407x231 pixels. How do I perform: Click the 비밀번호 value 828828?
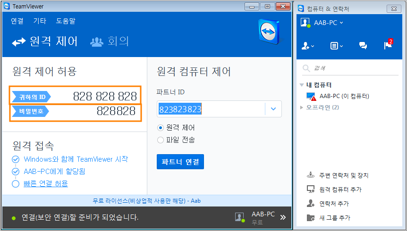[x=116, y=111]
